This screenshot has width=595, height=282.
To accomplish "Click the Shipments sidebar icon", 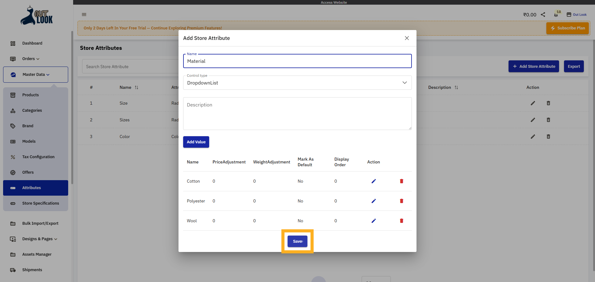I will tap(13, 270).
